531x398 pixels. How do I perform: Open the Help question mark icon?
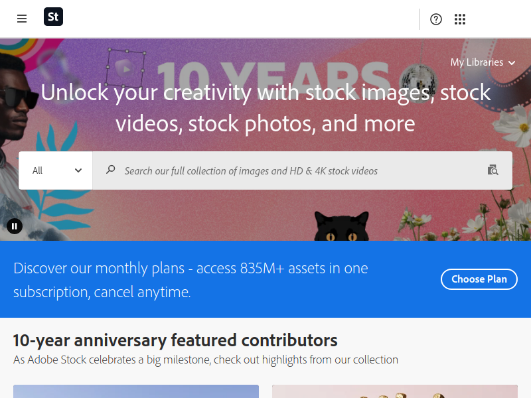pyautogui.click(x=436, y=19)
